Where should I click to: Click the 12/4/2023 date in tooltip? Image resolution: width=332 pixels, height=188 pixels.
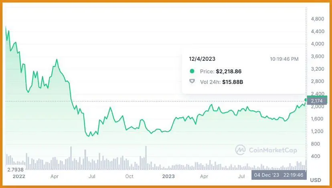(202, 59)
